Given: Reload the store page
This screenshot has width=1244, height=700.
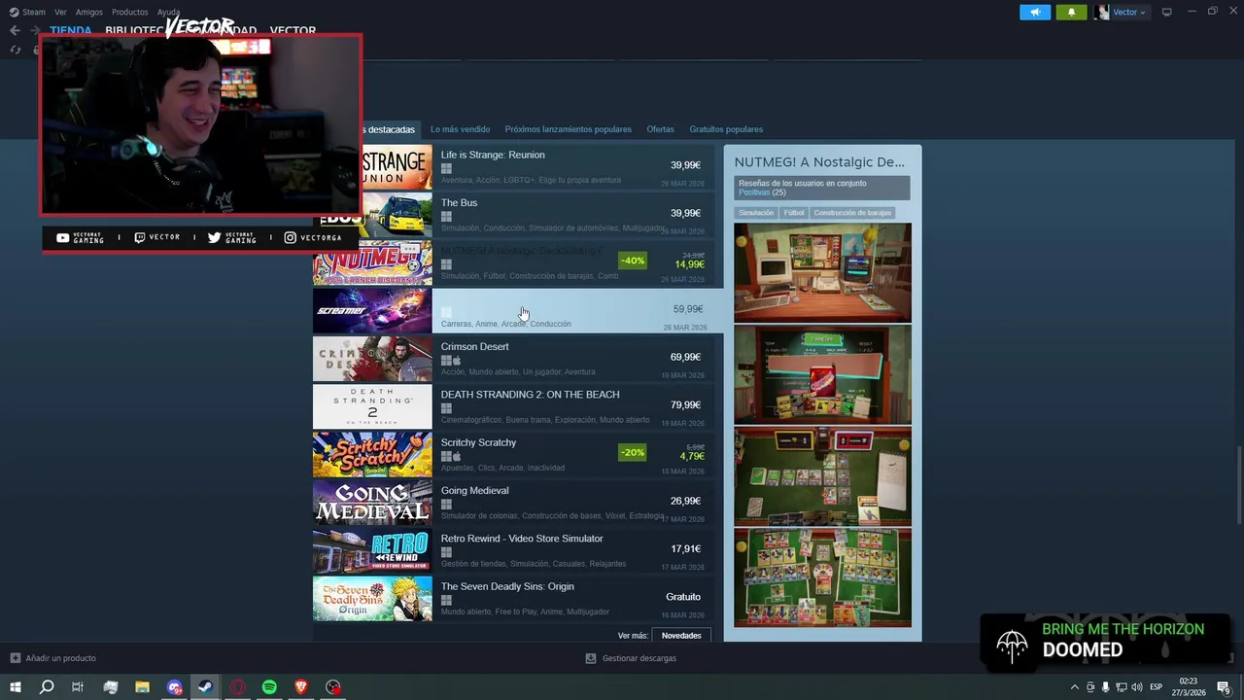Looking at the screenshot, I should (15, 50).
